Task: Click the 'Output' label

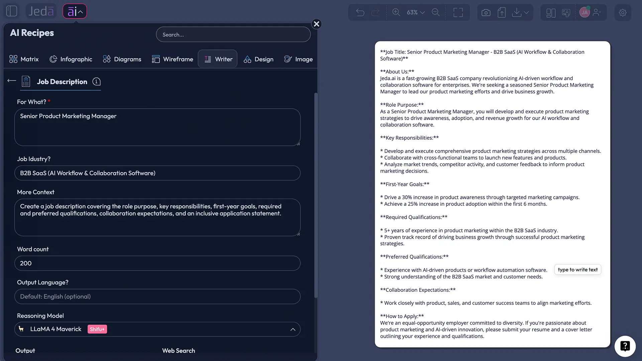Action: point(25,351)
